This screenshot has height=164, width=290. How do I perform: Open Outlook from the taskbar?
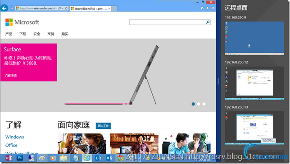(109, 158)
